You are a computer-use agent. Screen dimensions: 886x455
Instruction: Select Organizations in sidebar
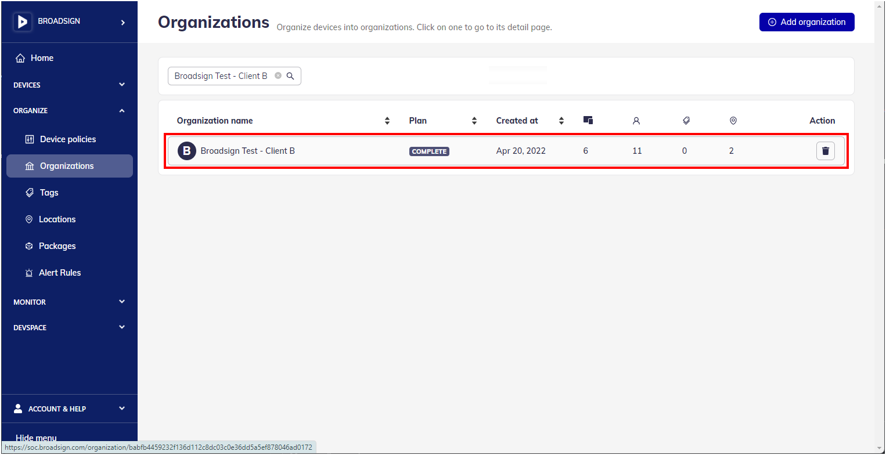click(69, 166)
